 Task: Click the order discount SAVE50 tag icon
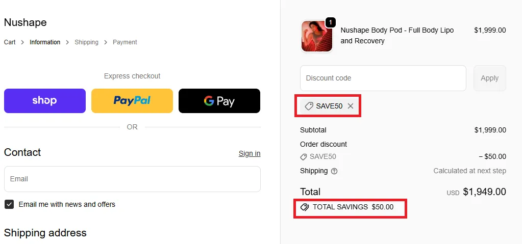click(x=304, y=157)
